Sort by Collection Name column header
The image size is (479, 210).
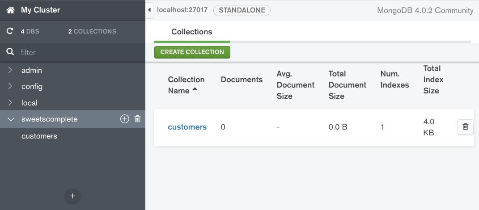[x=186, y=85]
